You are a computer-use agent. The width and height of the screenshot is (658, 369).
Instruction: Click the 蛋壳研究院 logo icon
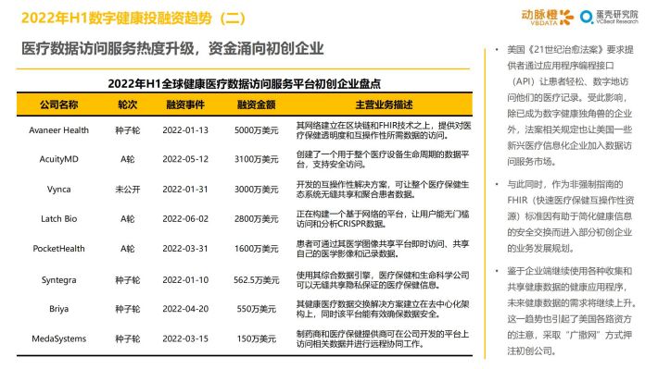[609, 17]
